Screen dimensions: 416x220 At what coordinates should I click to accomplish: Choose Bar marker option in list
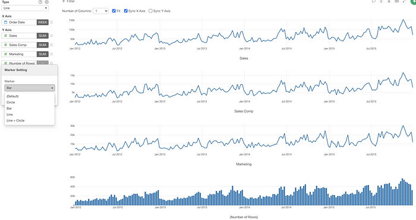[30, 109]
